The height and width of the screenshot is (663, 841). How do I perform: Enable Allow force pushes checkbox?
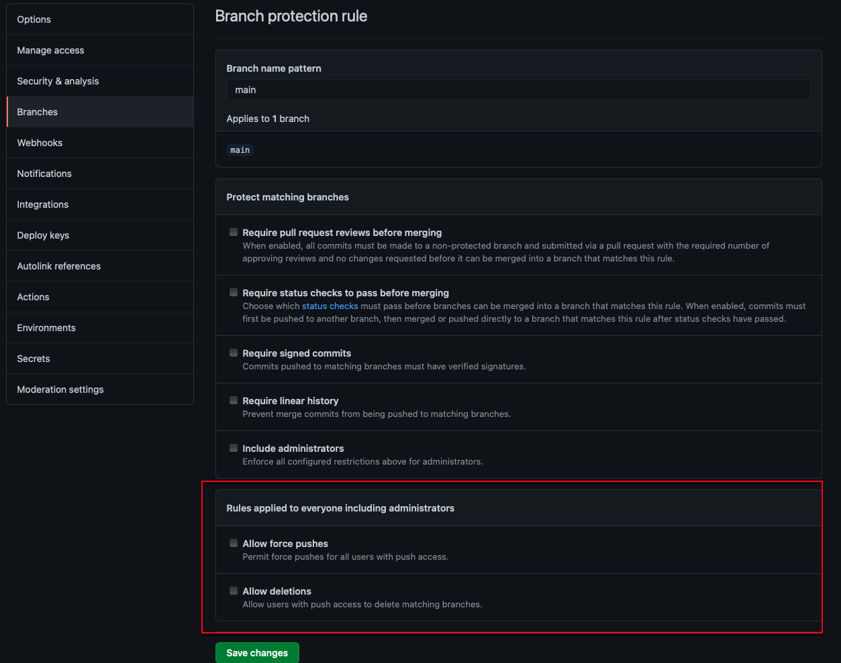[x=234, y=544]
